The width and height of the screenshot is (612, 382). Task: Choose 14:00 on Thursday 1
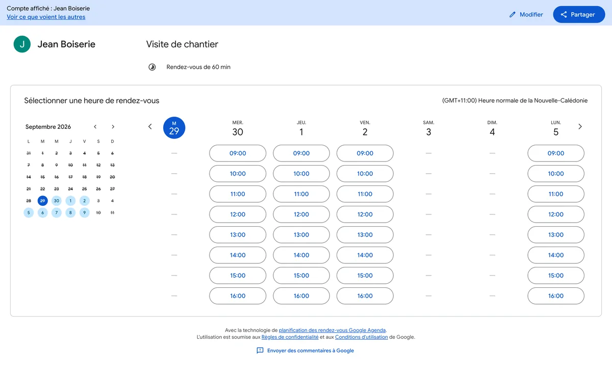301,255
